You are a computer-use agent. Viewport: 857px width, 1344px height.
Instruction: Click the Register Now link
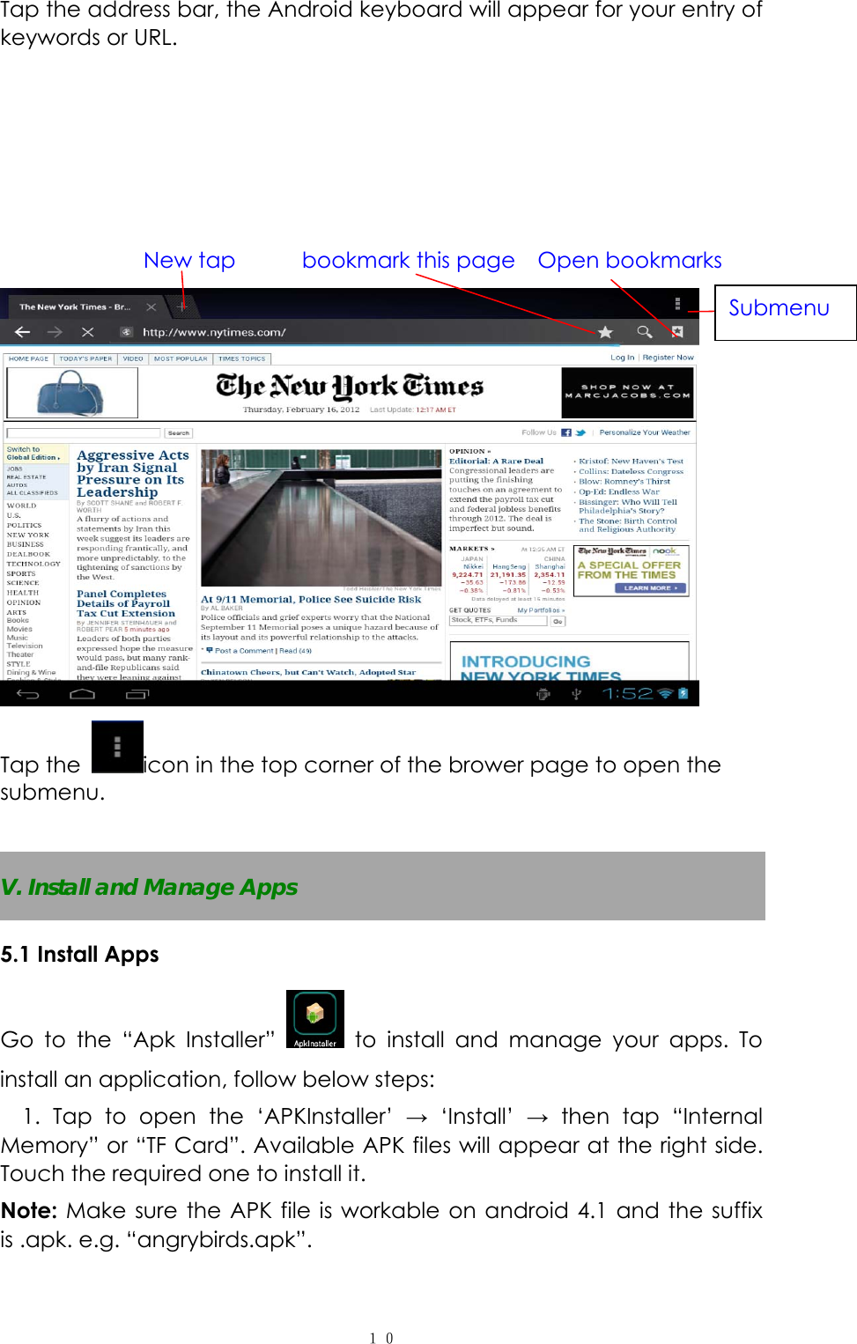click(668, 357)
